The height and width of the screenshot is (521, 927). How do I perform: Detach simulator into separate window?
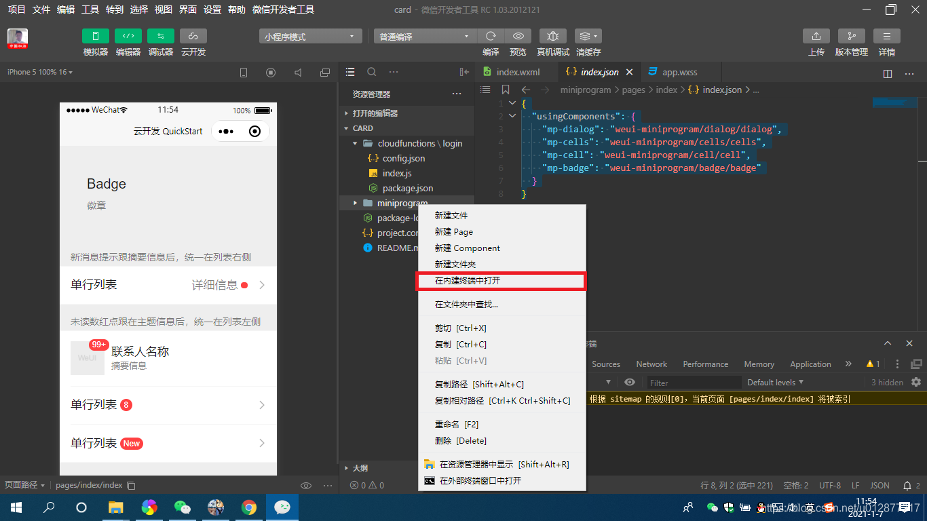[325, 73]
